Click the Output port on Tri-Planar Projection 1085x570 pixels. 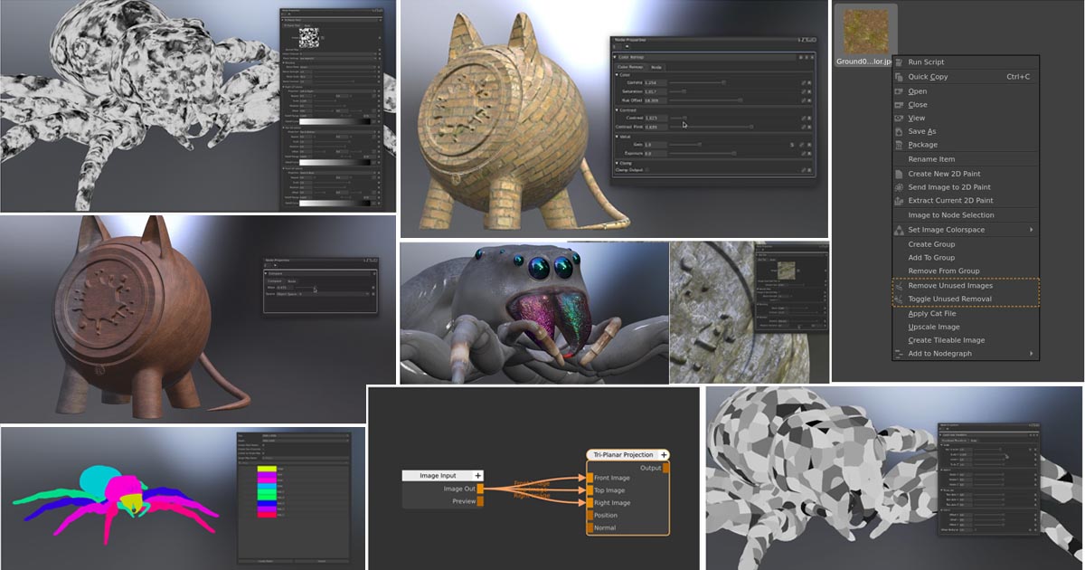(x=666, y=468)
